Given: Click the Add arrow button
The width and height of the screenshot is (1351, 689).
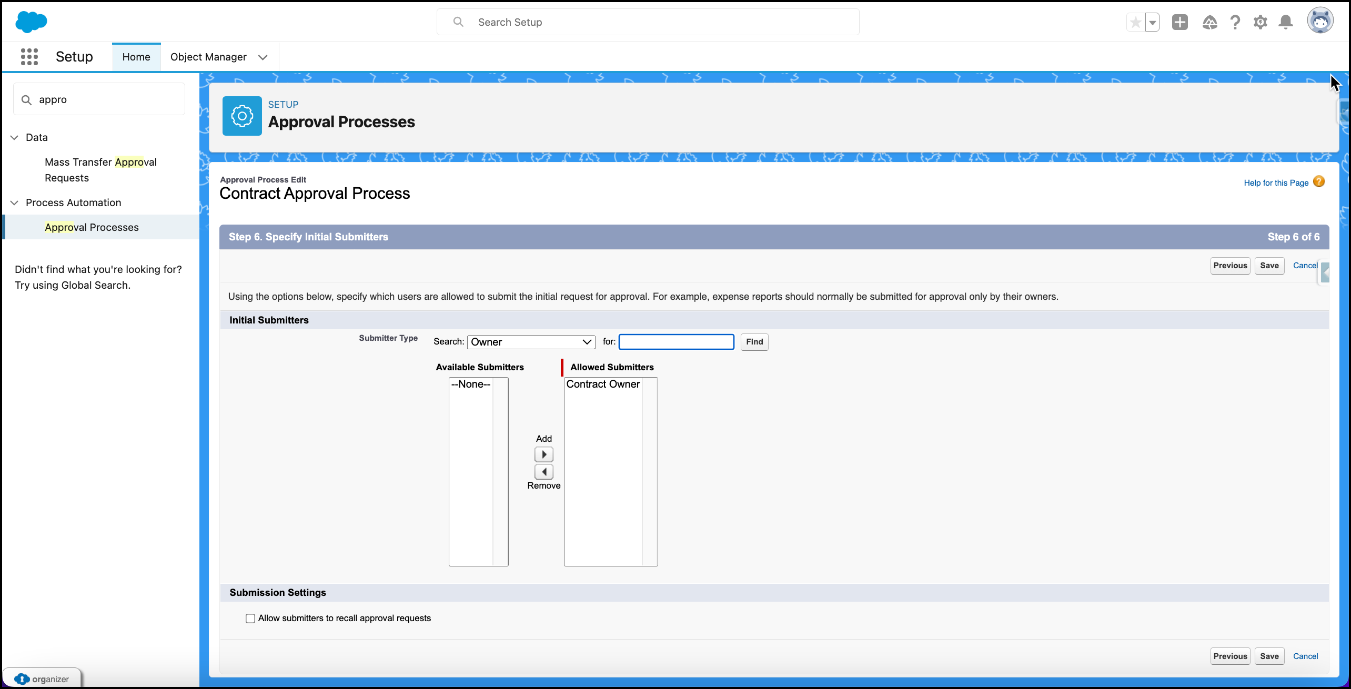Looking at the screenshot, I should tap(544, 454).
